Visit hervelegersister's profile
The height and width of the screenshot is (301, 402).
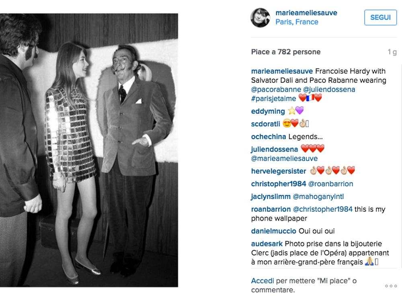pos(279,171)
